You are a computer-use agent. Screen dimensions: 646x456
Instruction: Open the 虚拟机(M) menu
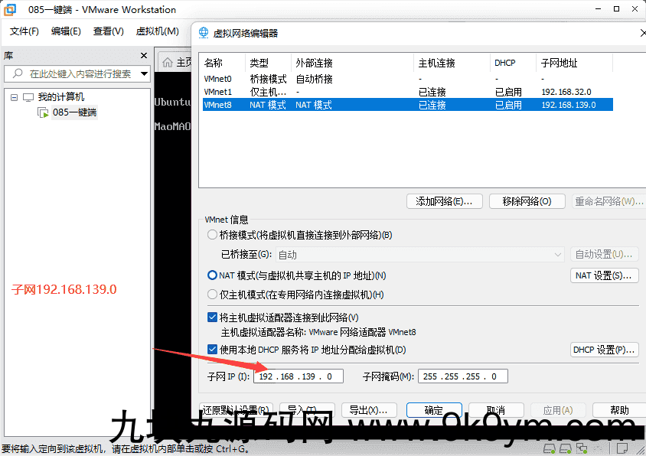(x=157, y=31)
